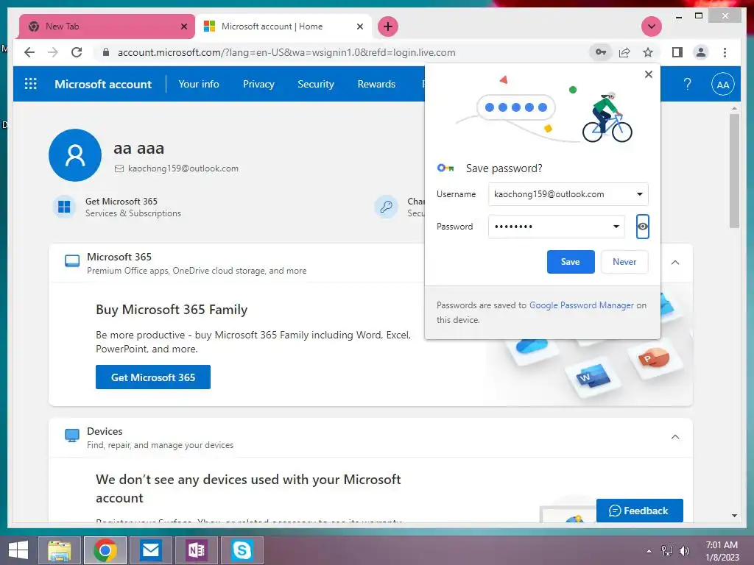Click the Devices monitor icon
Screen dimensions: 754x565
72,436
